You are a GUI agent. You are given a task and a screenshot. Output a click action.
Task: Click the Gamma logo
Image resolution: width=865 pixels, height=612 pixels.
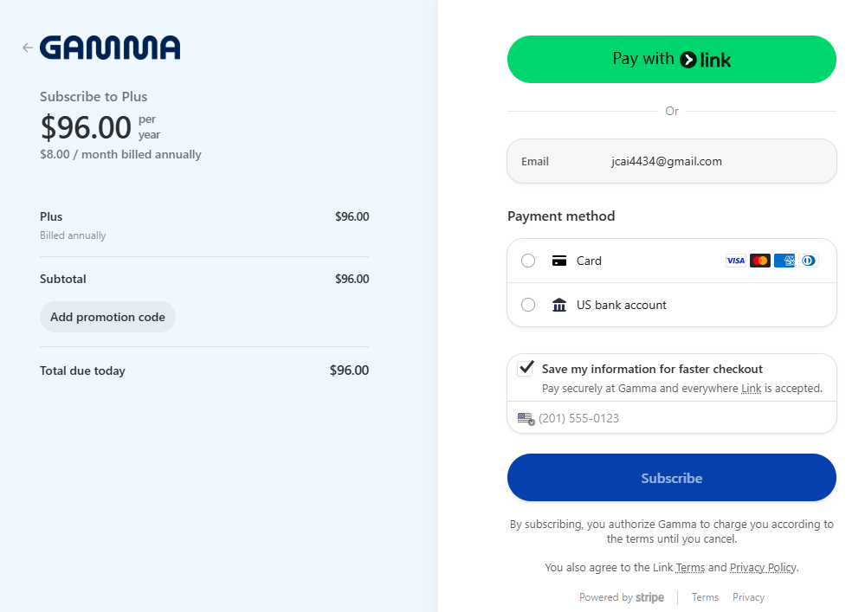(110, 48)
